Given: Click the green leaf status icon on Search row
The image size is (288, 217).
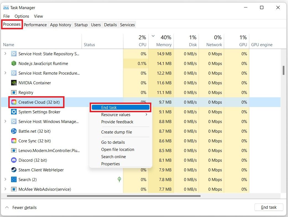Looking at the screenshot, I should (119, 179).
